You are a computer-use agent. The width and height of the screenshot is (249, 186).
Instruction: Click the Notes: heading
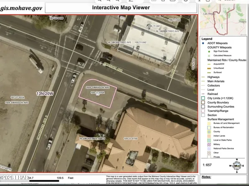click(x=206, y=177)
